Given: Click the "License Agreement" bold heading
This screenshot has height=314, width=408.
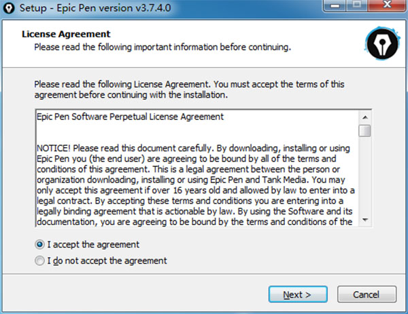Looking at the screenshot, I should click(x=66, y=34).
